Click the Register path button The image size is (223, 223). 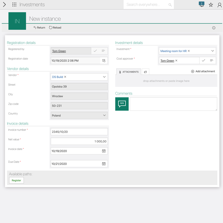coord(16,180)
